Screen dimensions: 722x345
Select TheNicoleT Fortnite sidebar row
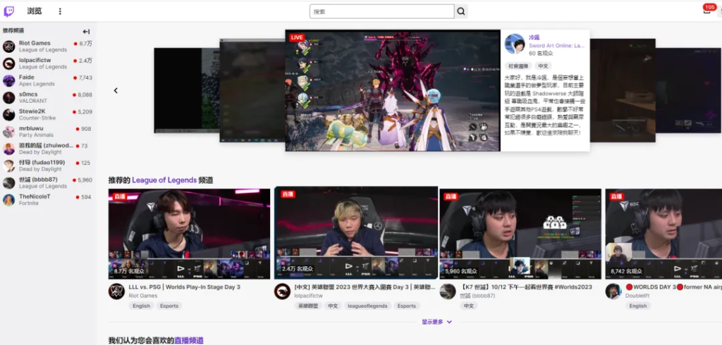(x=48, y=200)
